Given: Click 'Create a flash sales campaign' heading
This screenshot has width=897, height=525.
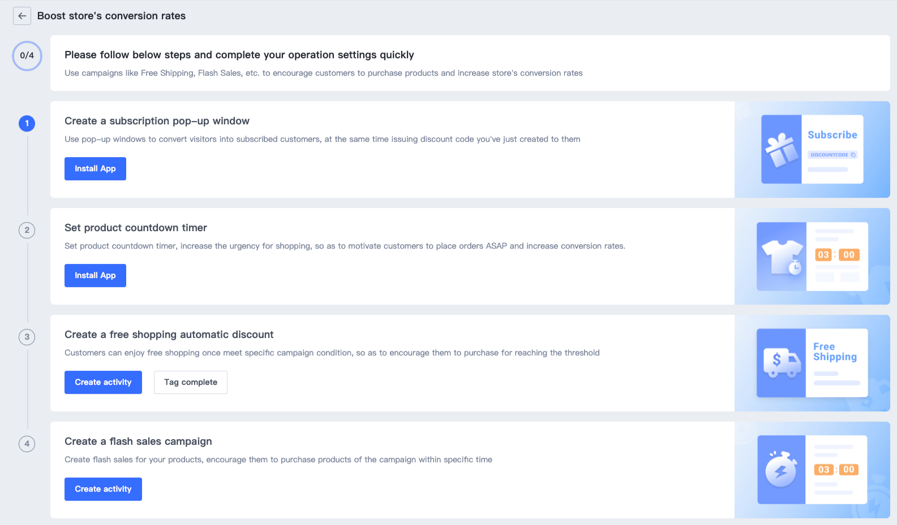Looking at the screenshot, I should (x=138, y=441).
